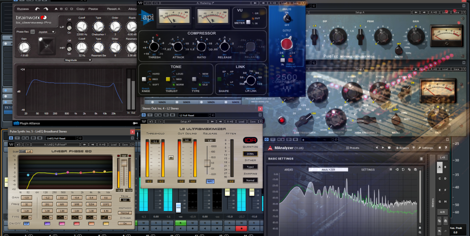Click the L2 Release slider handle

coord(206,163)
